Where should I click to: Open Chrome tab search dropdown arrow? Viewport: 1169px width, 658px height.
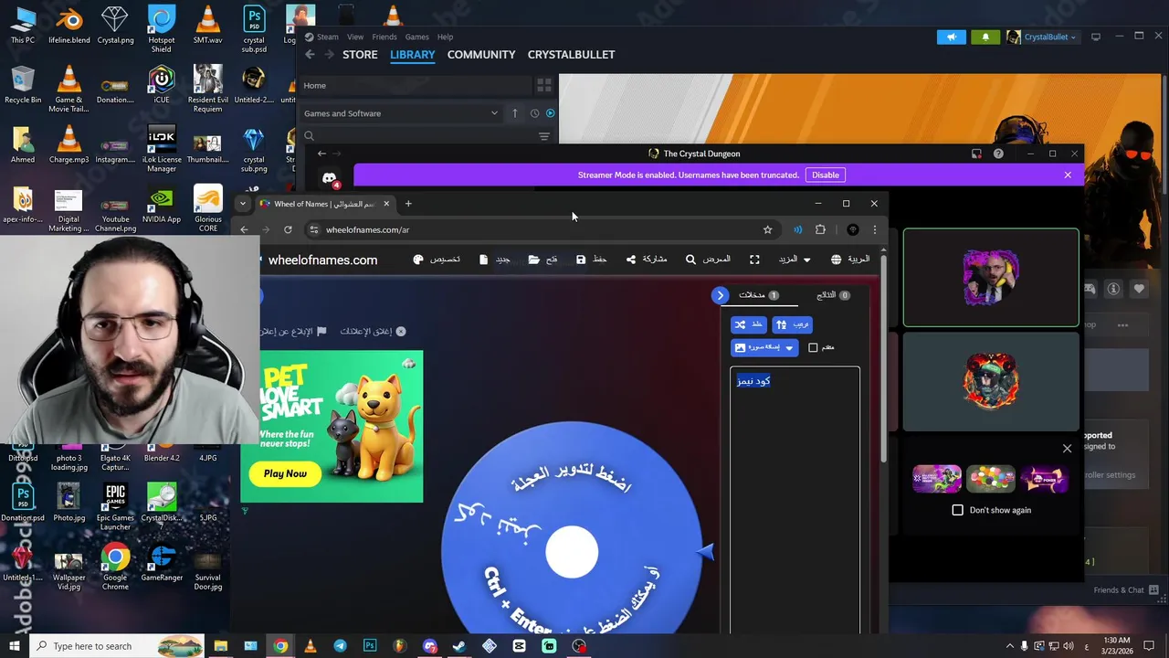pos(242,204)
